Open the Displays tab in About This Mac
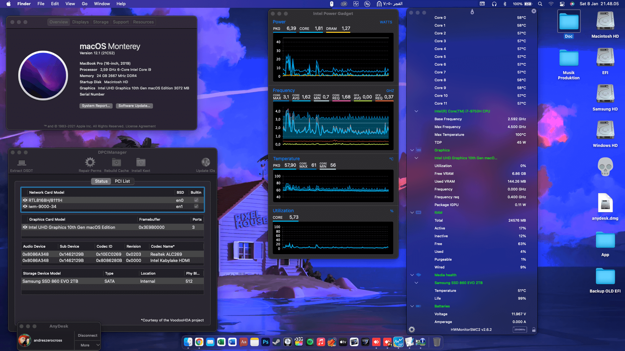Screen dimensions: 625x351 [x=80, y=22]
